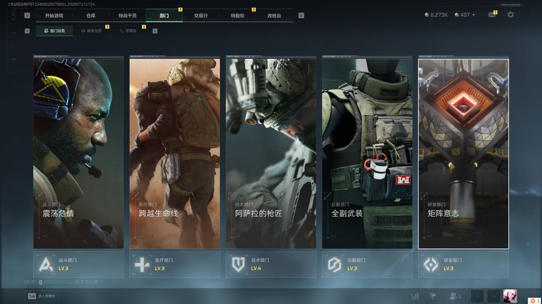
Task: Open the settings gear icon
Action: 510,15
